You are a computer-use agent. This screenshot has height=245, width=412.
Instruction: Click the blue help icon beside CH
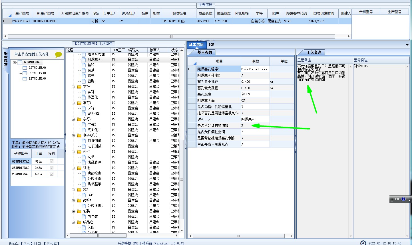tap(403, 199)
